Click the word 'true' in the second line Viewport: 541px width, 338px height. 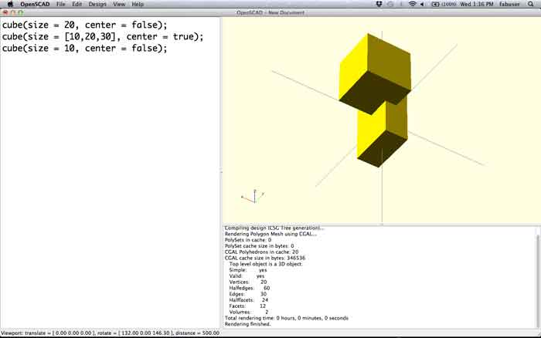183,36
